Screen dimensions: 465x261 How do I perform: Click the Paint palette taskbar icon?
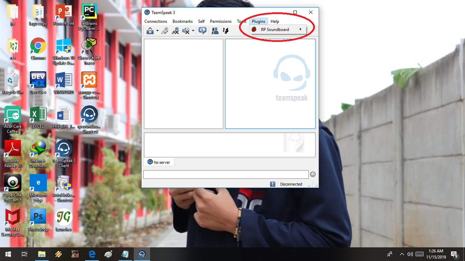(109, 254)
